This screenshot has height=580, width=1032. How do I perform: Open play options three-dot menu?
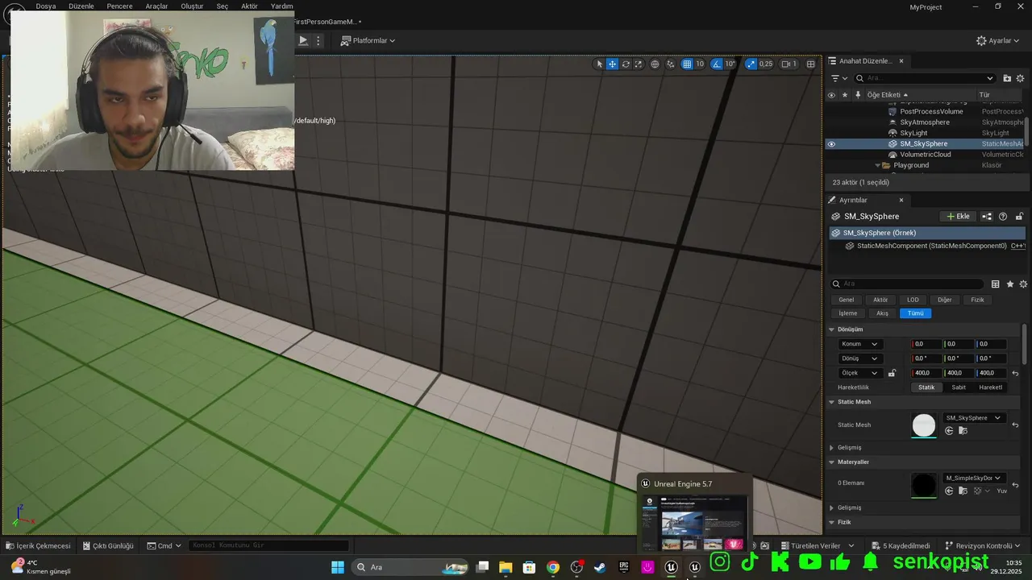318,40
